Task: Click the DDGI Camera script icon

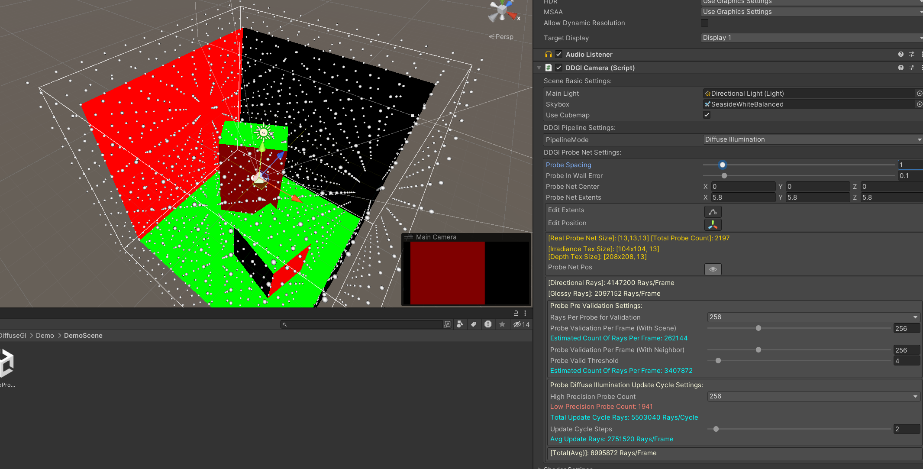Action: pyautogui.click(x=549, y=68)
